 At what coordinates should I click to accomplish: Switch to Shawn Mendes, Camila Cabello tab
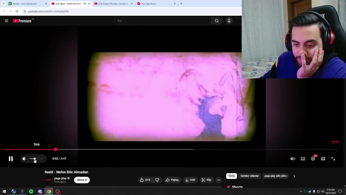(114, 4)
